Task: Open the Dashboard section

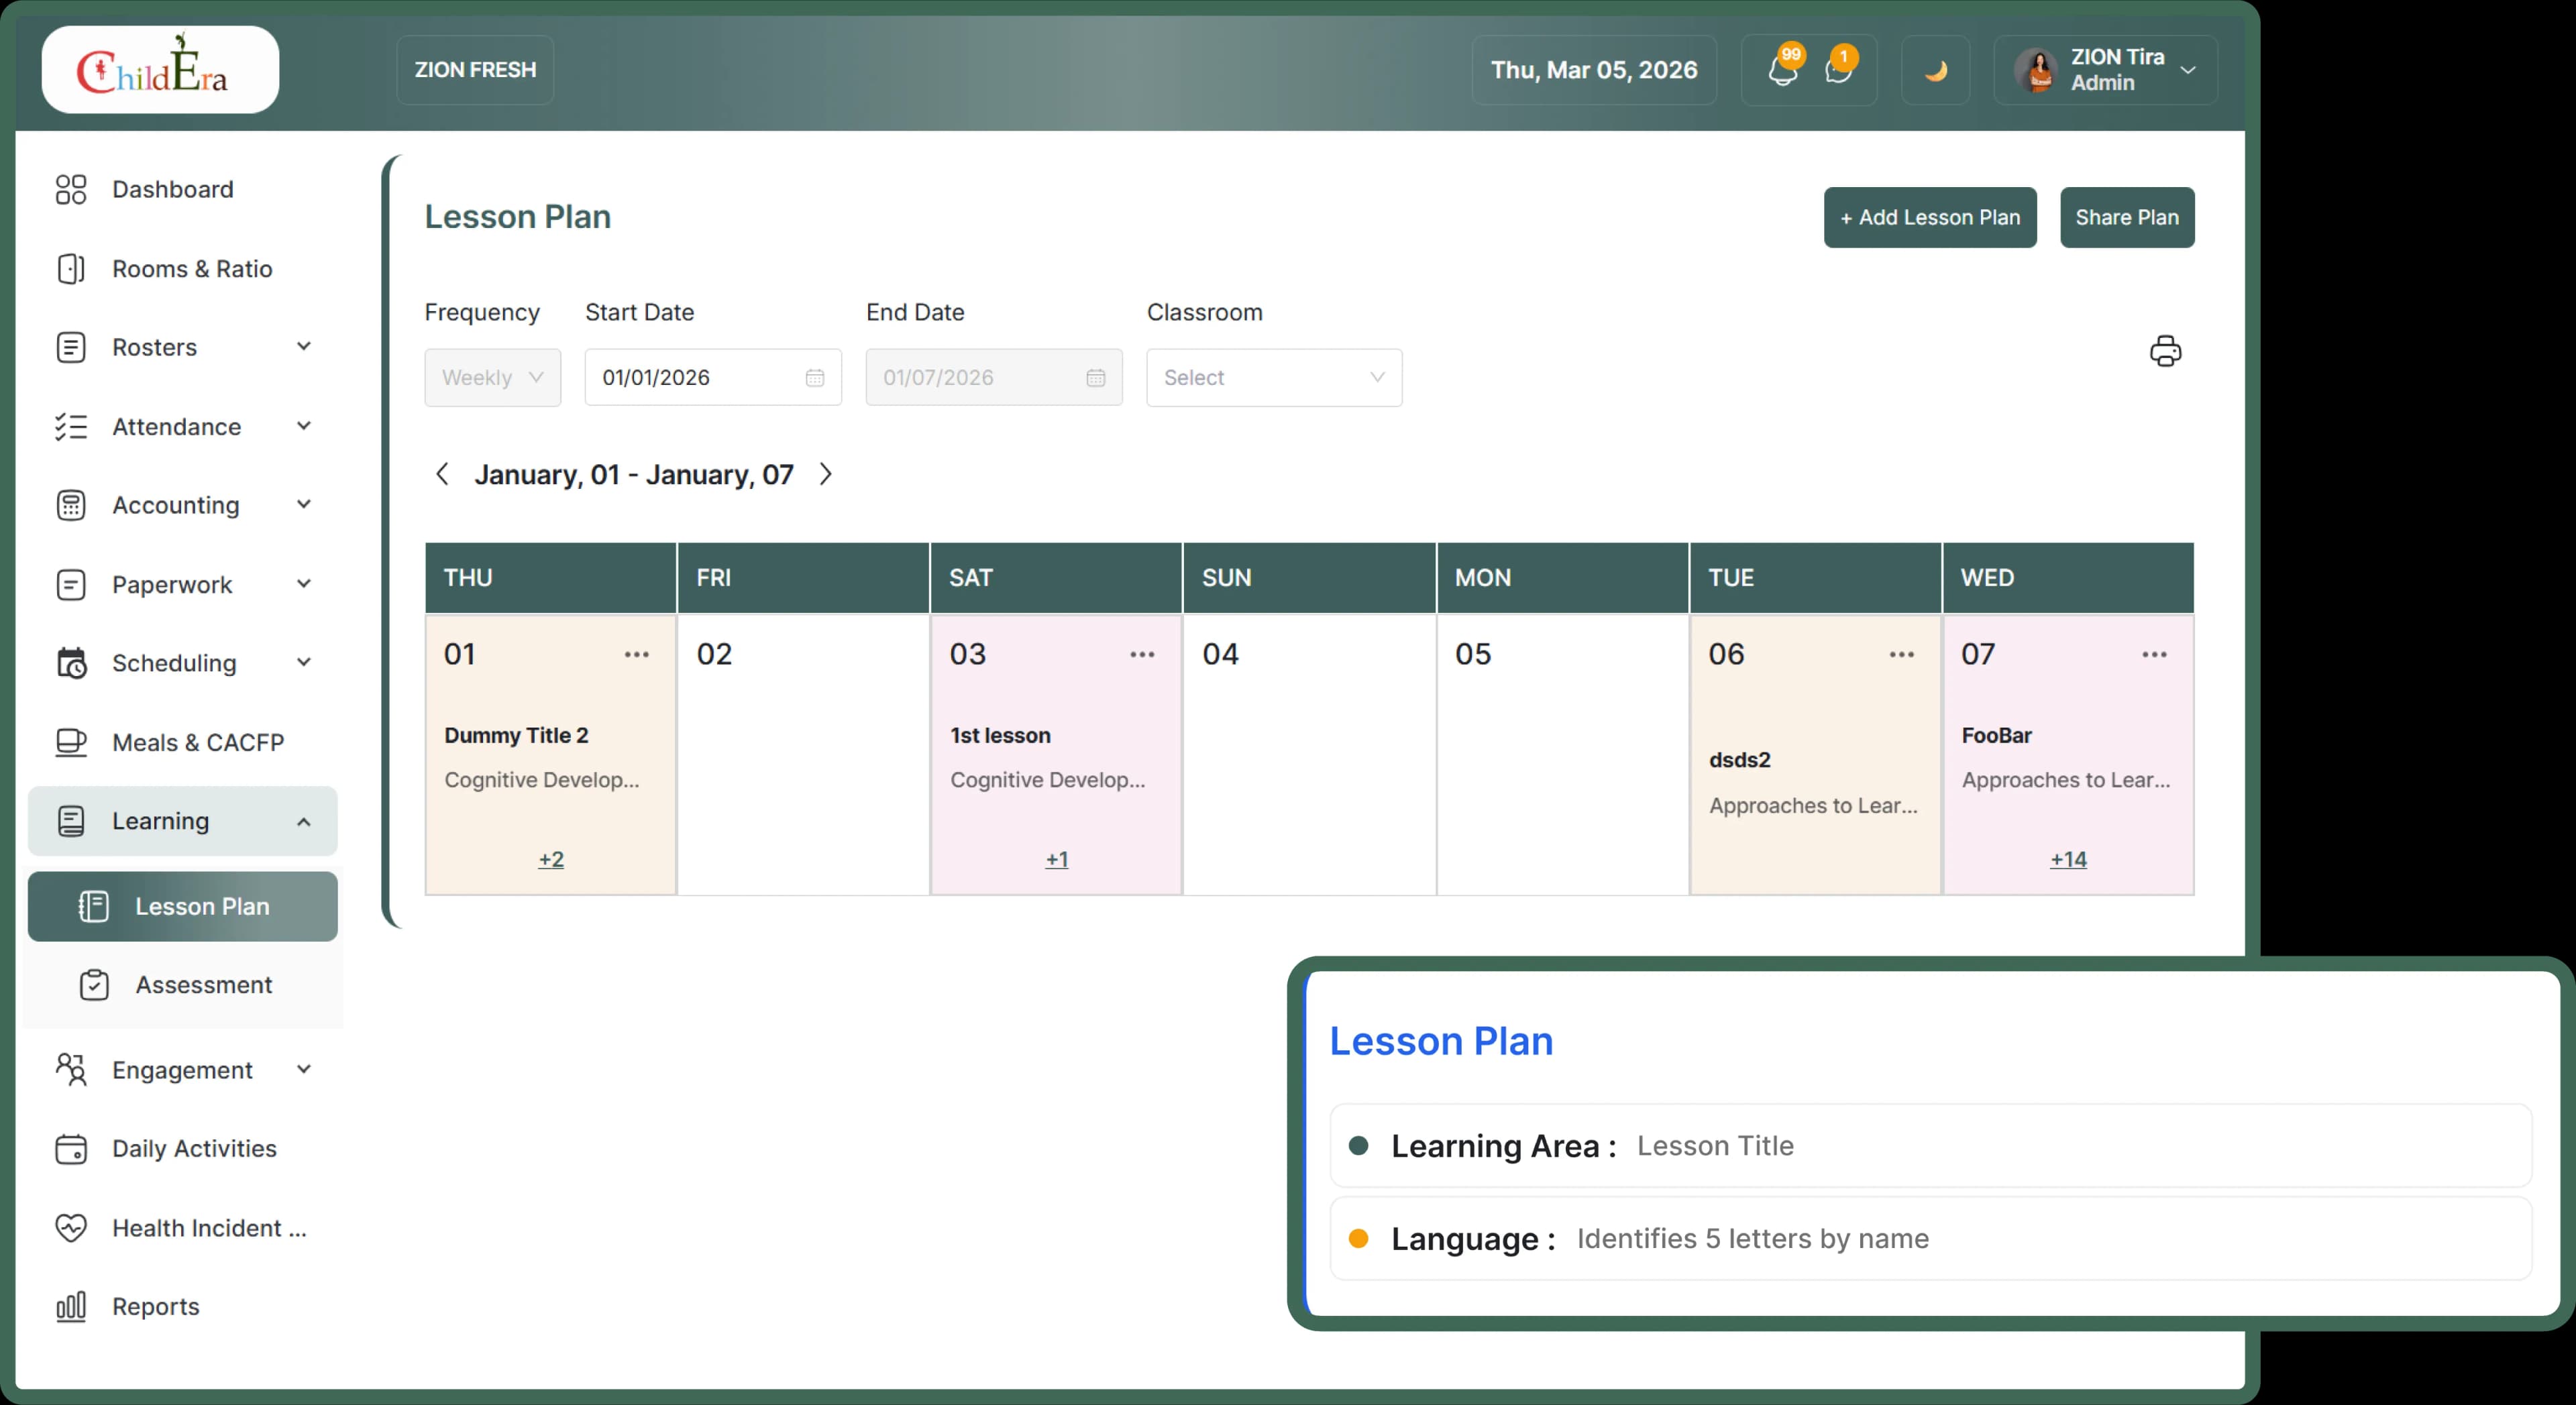Action: (172, 188)
